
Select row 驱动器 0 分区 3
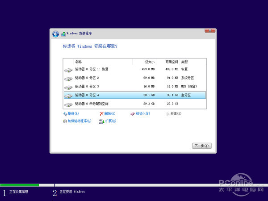click(x=135, y=87)
